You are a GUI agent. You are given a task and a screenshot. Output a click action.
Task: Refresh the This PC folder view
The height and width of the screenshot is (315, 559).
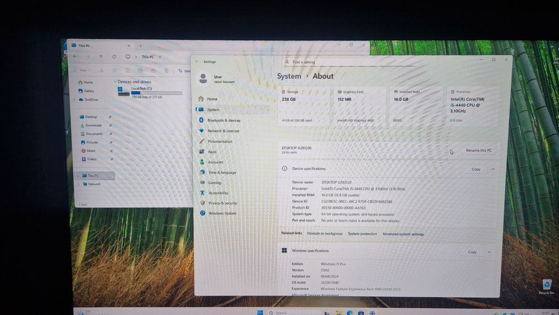(114, 57)
